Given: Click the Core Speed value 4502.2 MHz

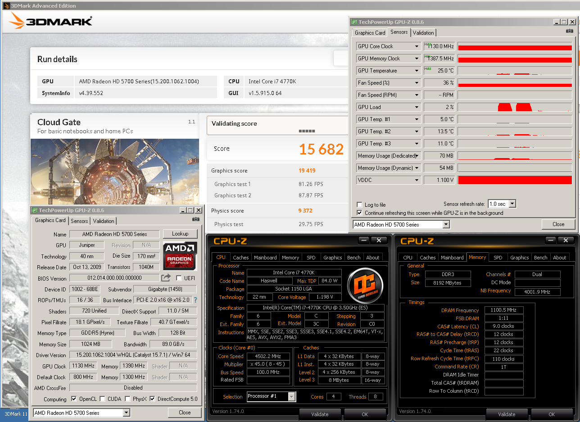Looking at the screenshot, I should 268,356.
